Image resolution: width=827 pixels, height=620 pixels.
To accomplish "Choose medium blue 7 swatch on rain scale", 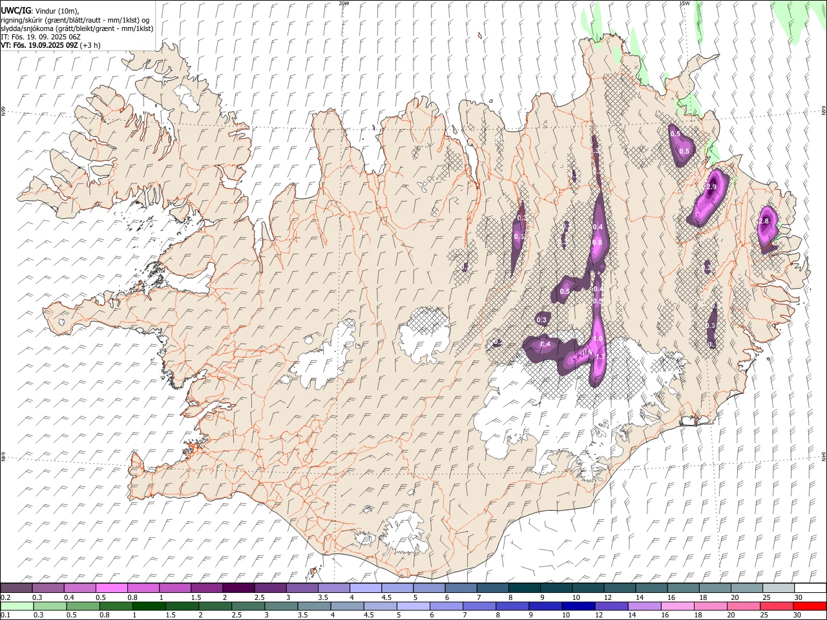I will [x=479, y=606].
